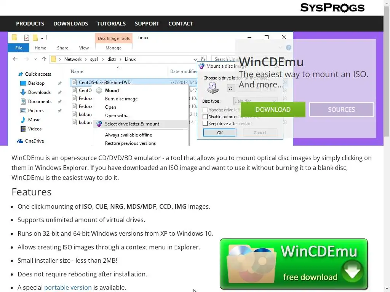Click the pin icon next to Downloads
Viewport: 390px width, 292px height.
point(60,92)
